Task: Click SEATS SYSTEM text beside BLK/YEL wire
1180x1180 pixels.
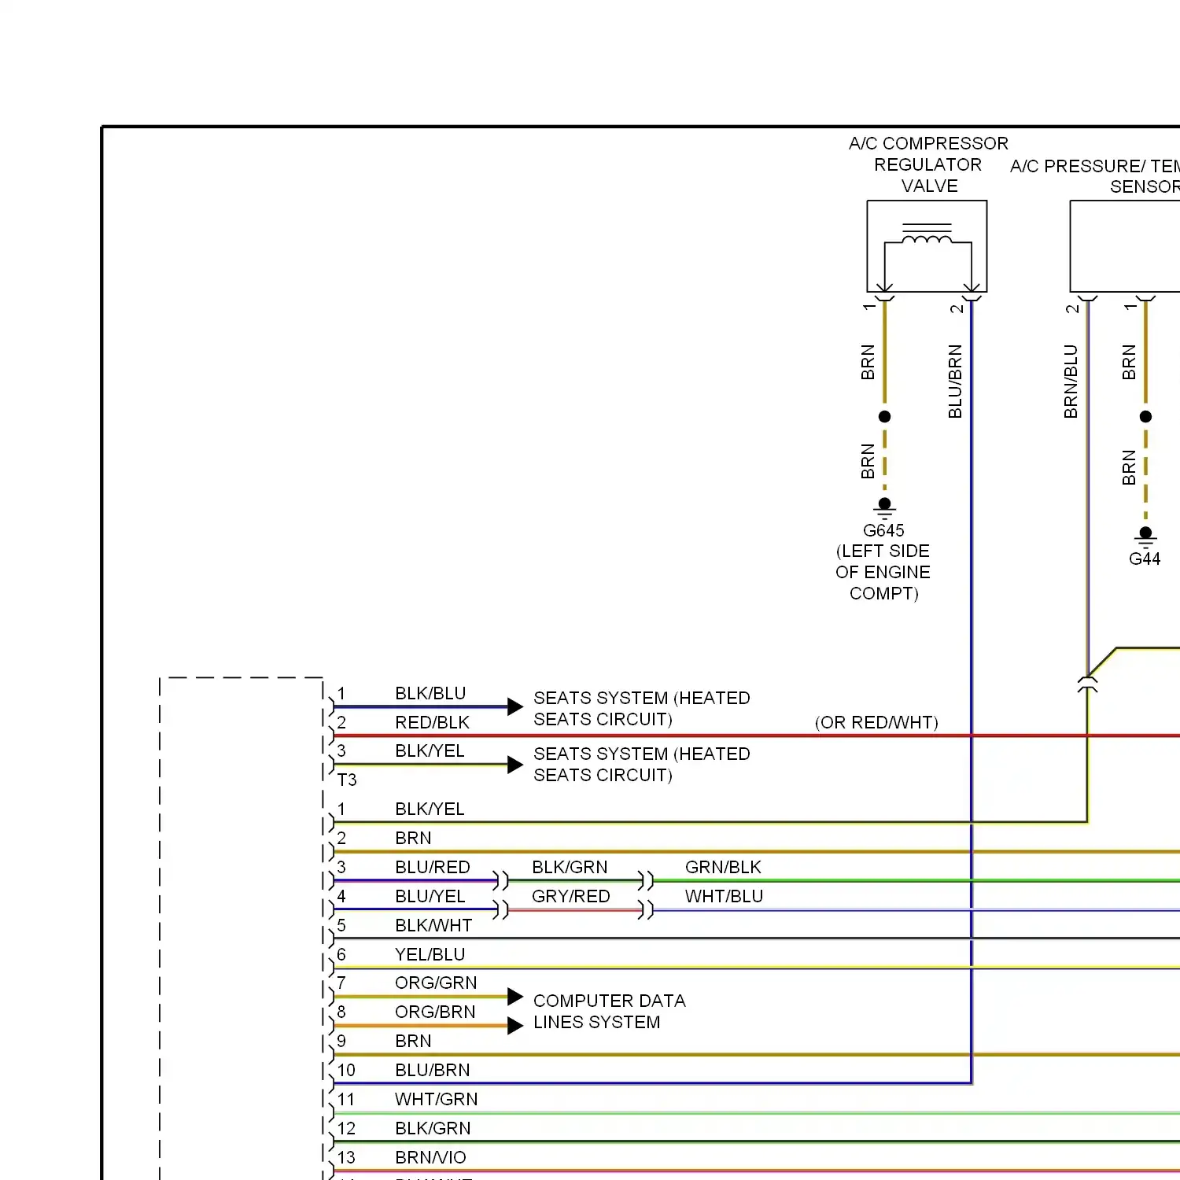Action: 642,764
